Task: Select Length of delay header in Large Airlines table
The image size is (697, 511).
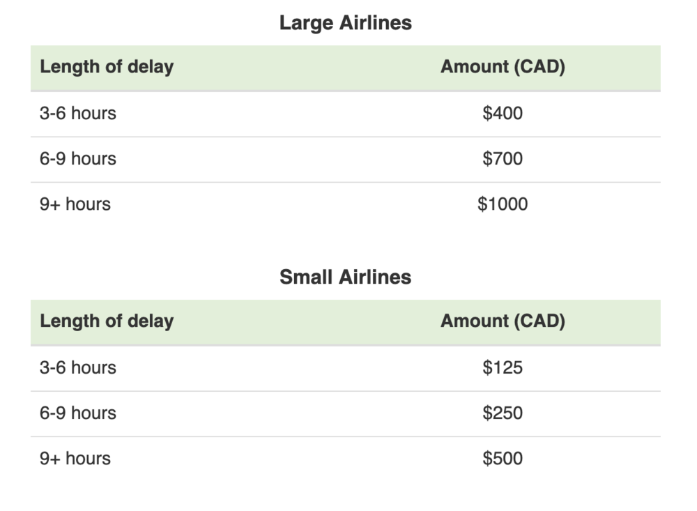Action: [107, 67]
